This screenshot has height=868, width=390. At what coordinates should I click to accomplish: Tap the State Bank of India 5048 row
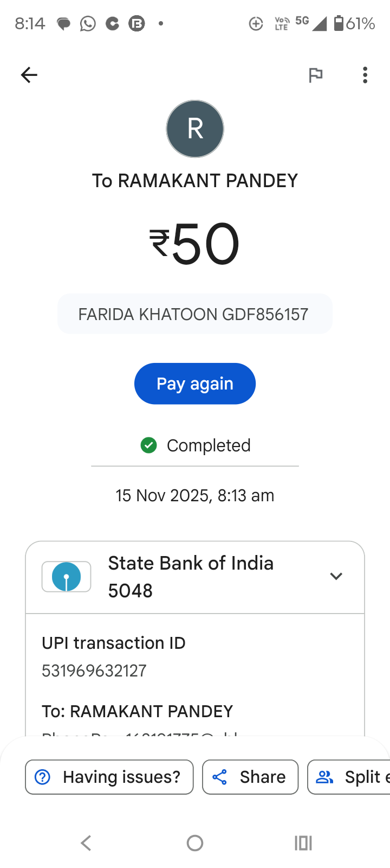pos(191,577)
